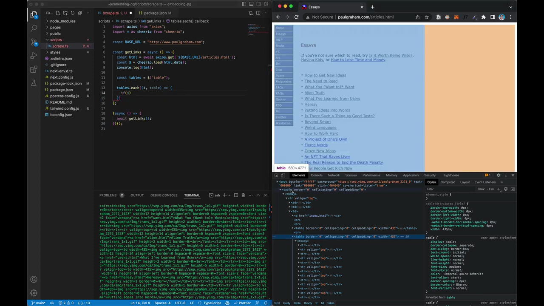This screenshot has height=306, width=544.
Task: Reload the Chrome page
Action: coord(296,17)
